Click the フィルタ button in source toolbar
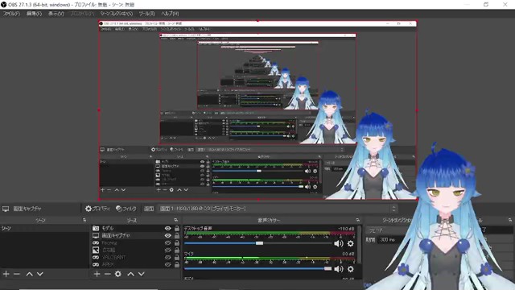Viewport: 515px width, 290px height. (126, 209)
